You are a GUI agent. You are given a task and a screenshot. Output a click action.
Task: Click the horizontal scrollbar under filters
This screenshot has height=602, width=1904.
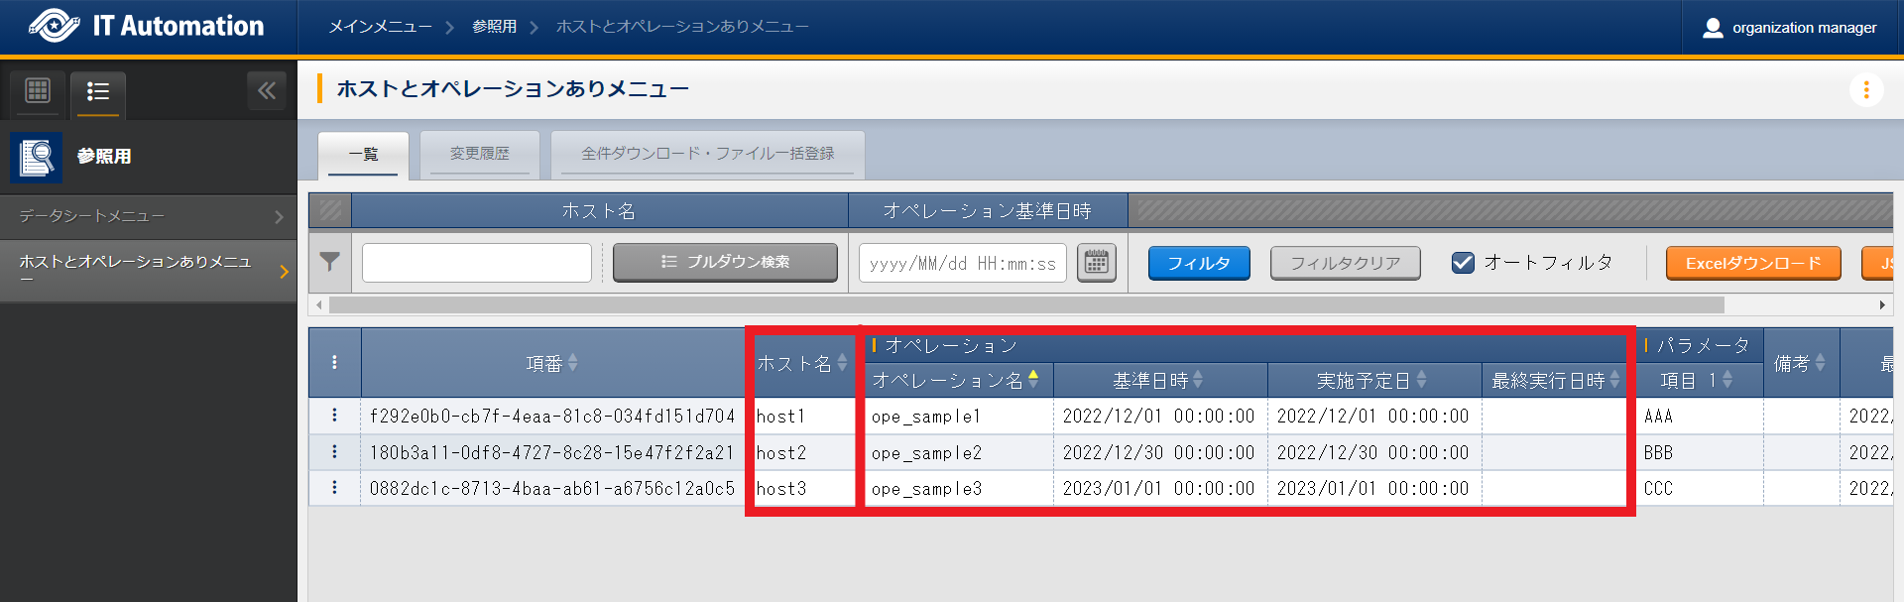coord(1026,305)
